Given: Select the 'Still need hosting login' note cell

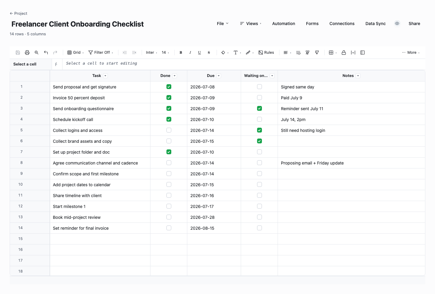Looking at the screenshot, I should [x=351, y=130].
